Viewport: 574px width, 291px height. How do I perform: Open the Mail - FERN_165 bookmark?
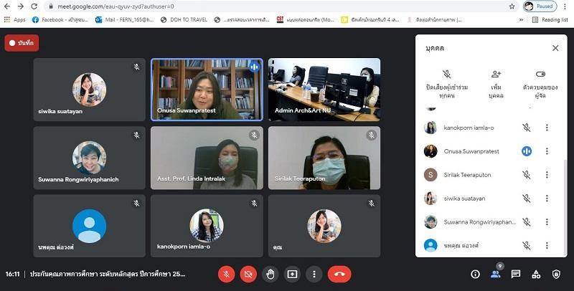tap(125, 20)
